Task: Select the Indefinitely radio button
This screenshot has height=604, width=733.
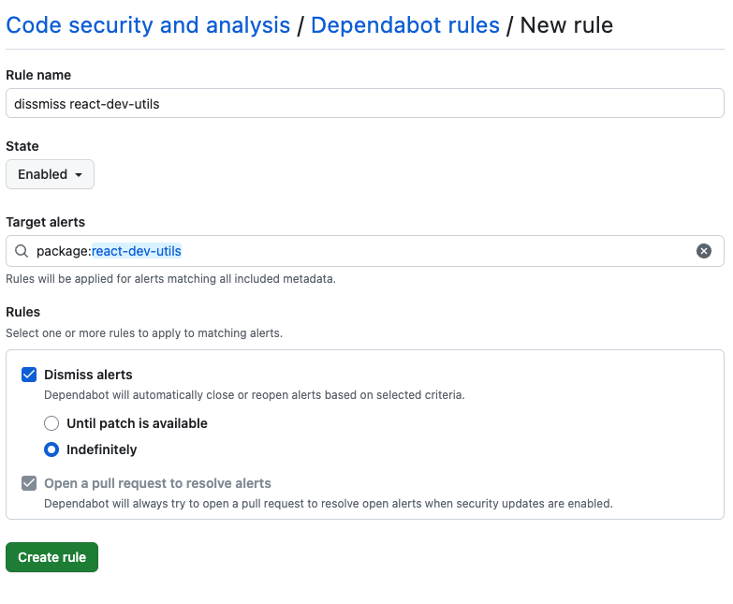Action: coord(51,449)
